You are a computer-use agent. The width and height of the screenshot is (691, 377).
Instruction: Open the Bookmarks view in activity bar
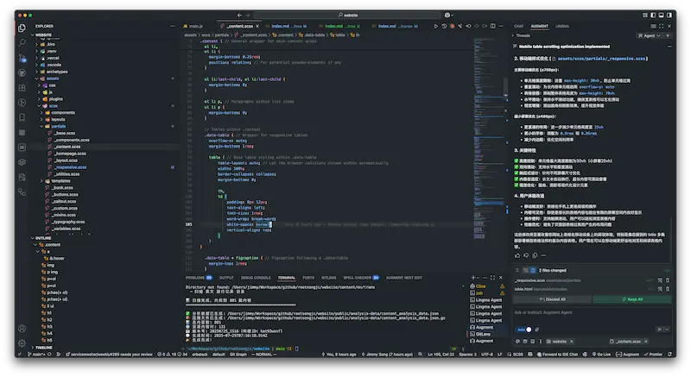tap(22, 117)
